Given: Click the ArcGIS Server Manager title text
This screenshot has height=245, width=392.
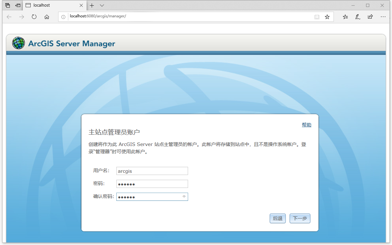Looking at the screenshot, I should point(72,44).
